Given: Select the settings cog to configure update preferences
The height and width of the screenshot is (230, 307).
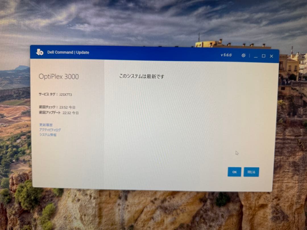Looking at the screenshot, I should click(243, 56).
